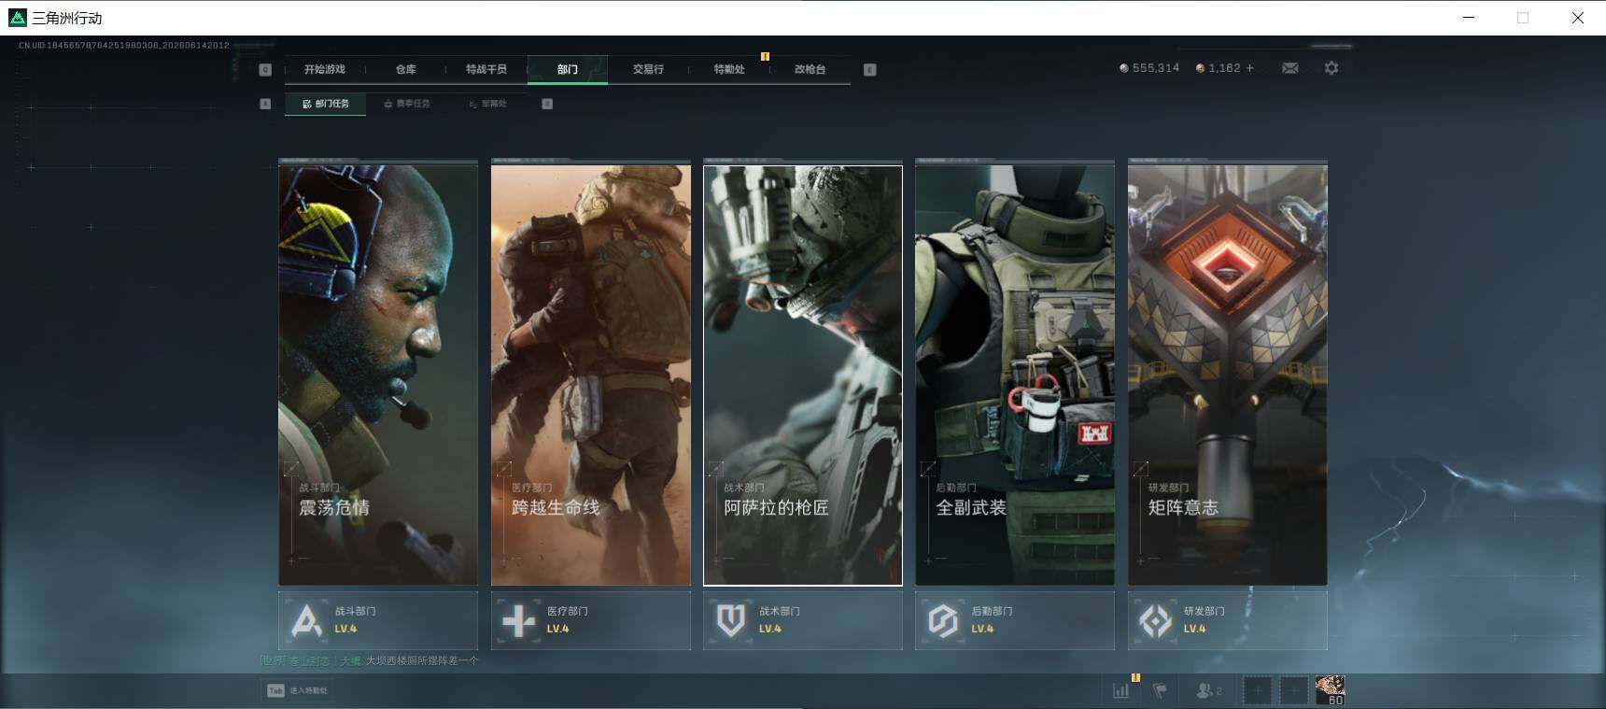Switch to the 改枪台 tab
Screen dimensions: 1606x709
pyautogui.click(x=810, y=69)
